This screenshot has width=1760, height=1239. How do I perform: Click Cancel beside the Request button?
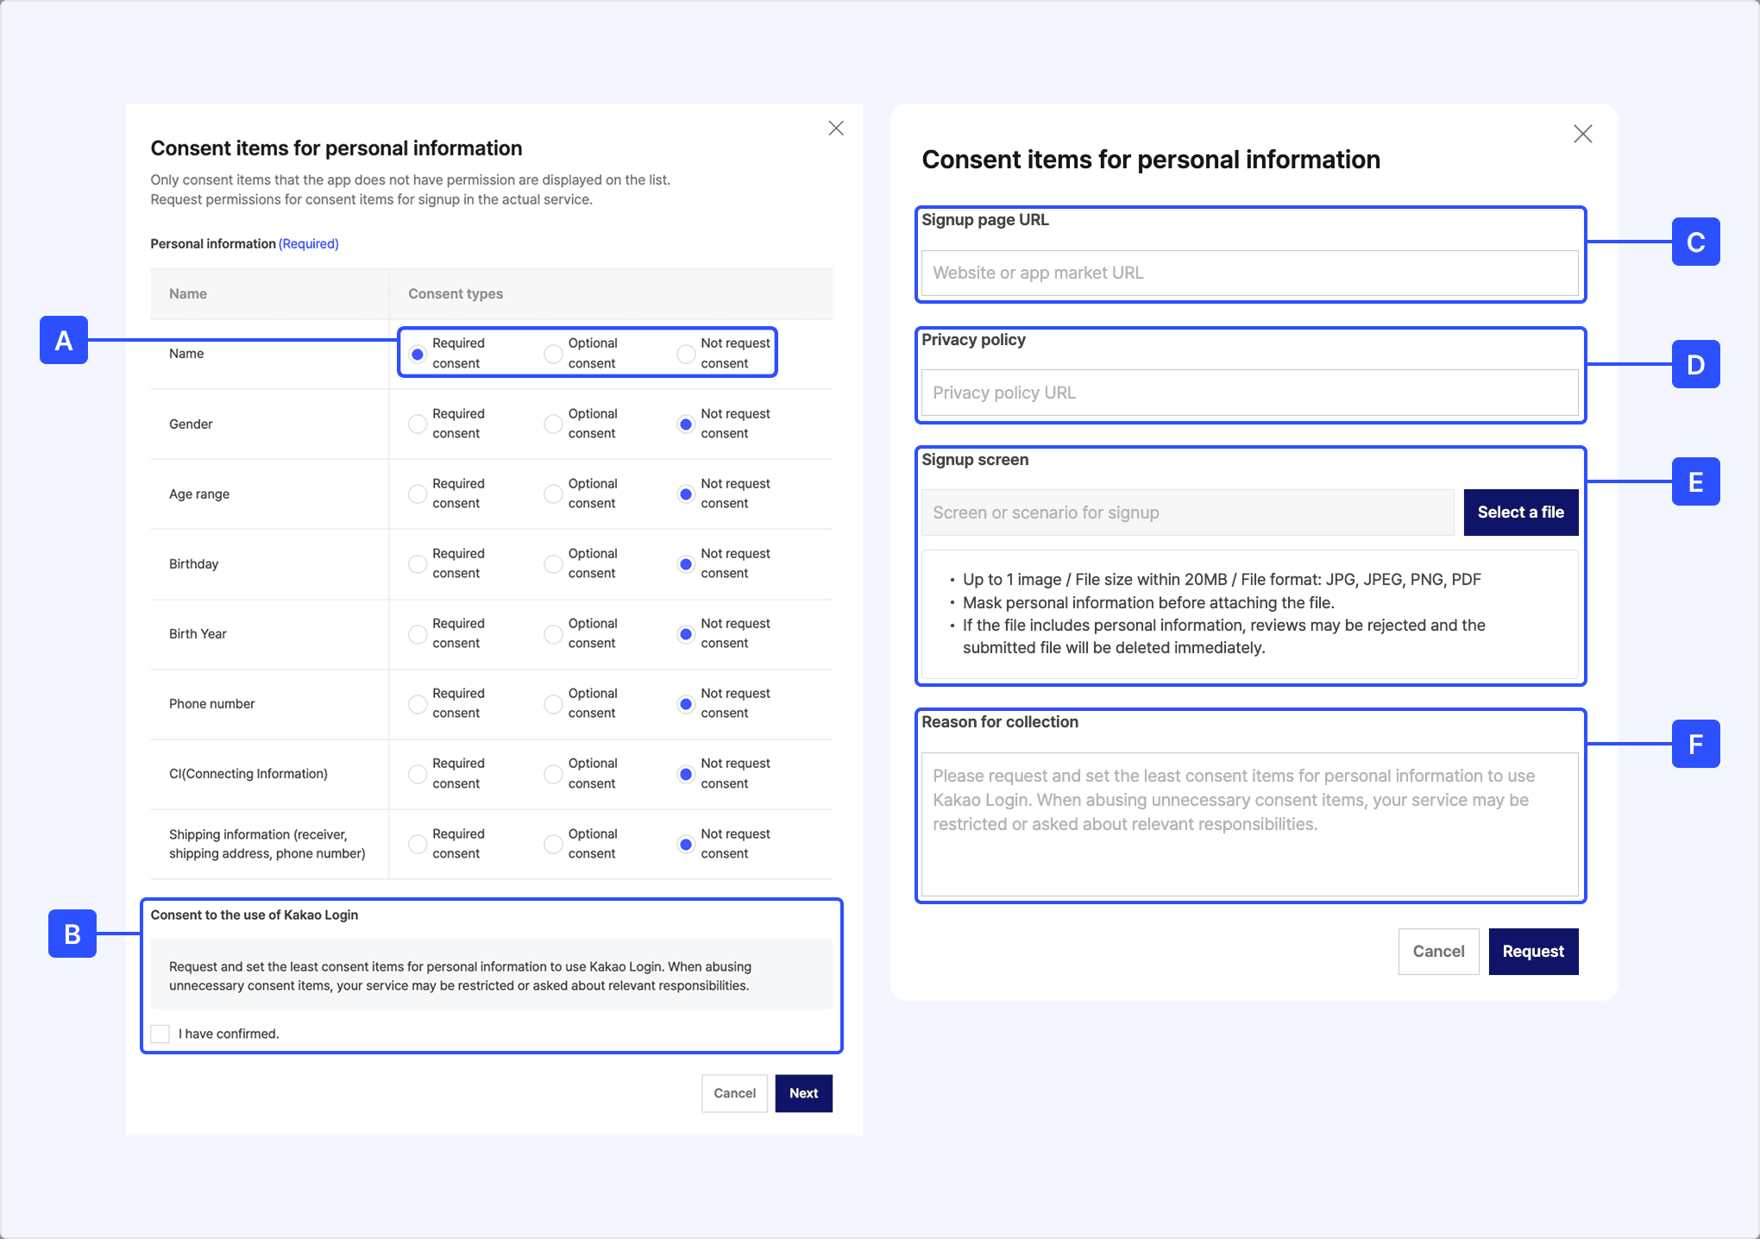point(1438,951)
